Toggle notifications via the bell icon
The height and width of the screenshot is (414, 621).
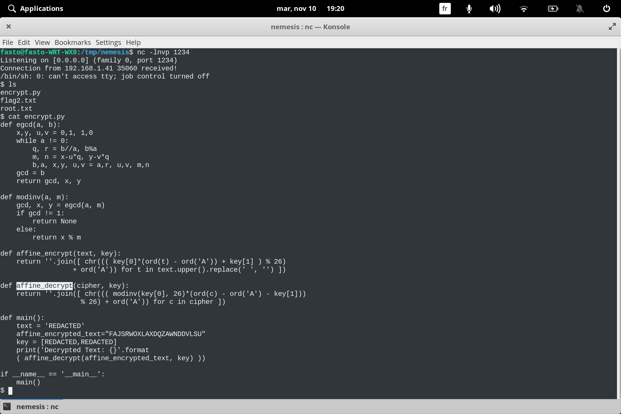click(580, 9)
